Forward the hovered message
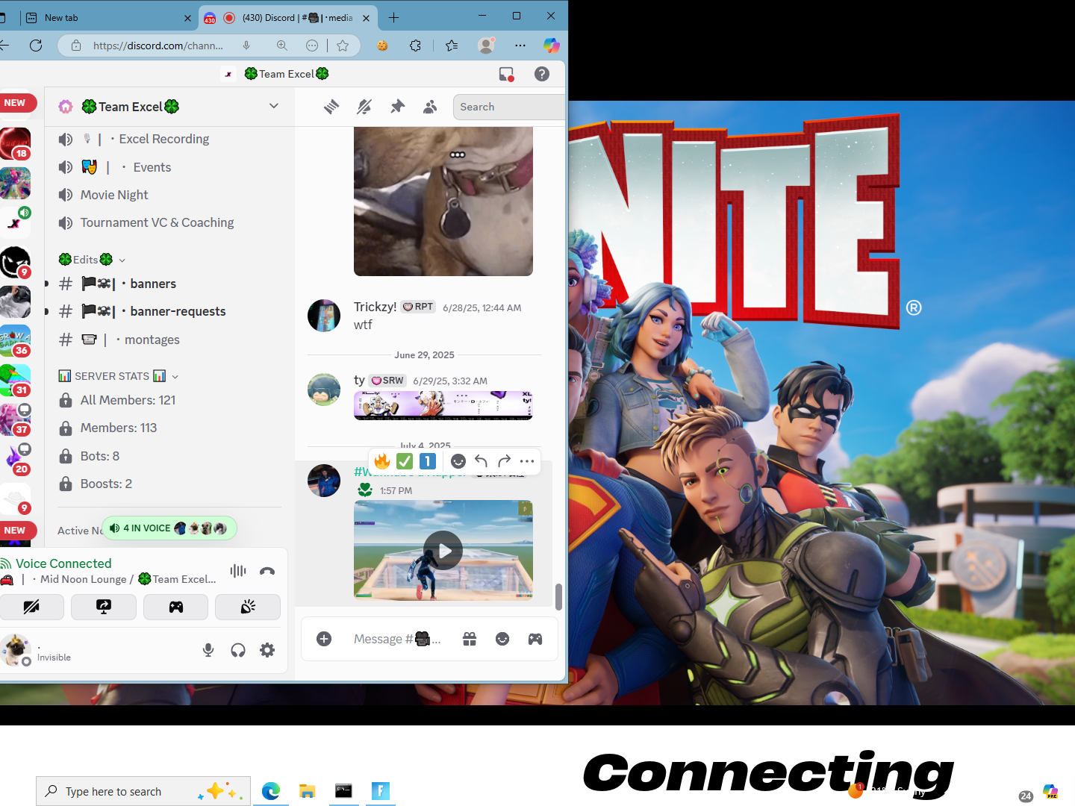The width and height of the screenshot is (1075, 806). click(505, 461)
